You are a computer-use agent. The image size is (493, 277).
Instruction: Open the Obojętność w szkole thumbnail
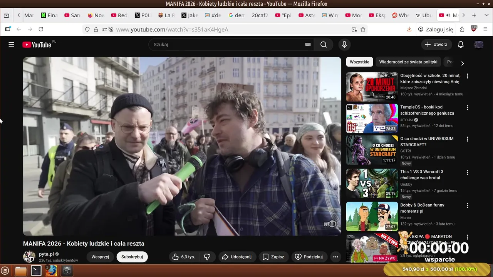(372, 87)
